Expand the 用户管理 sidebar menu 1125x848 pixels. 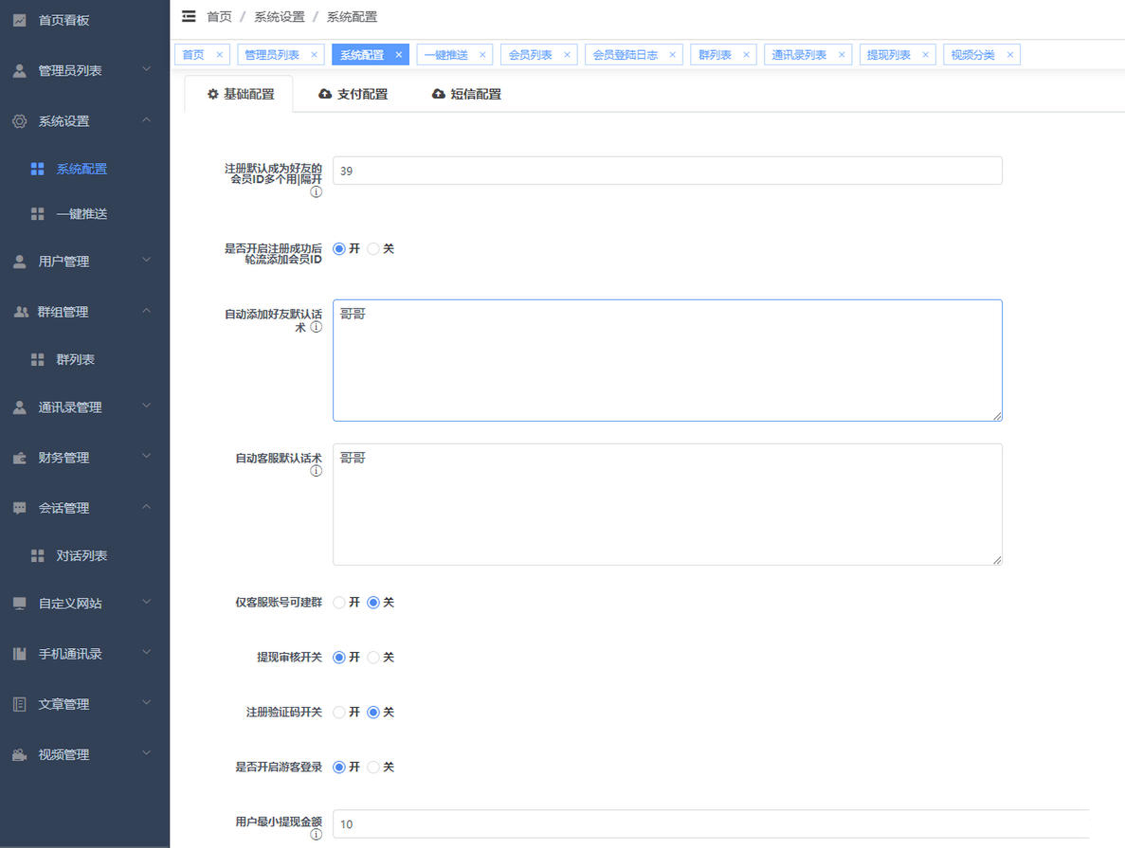[x=84, y=262]
